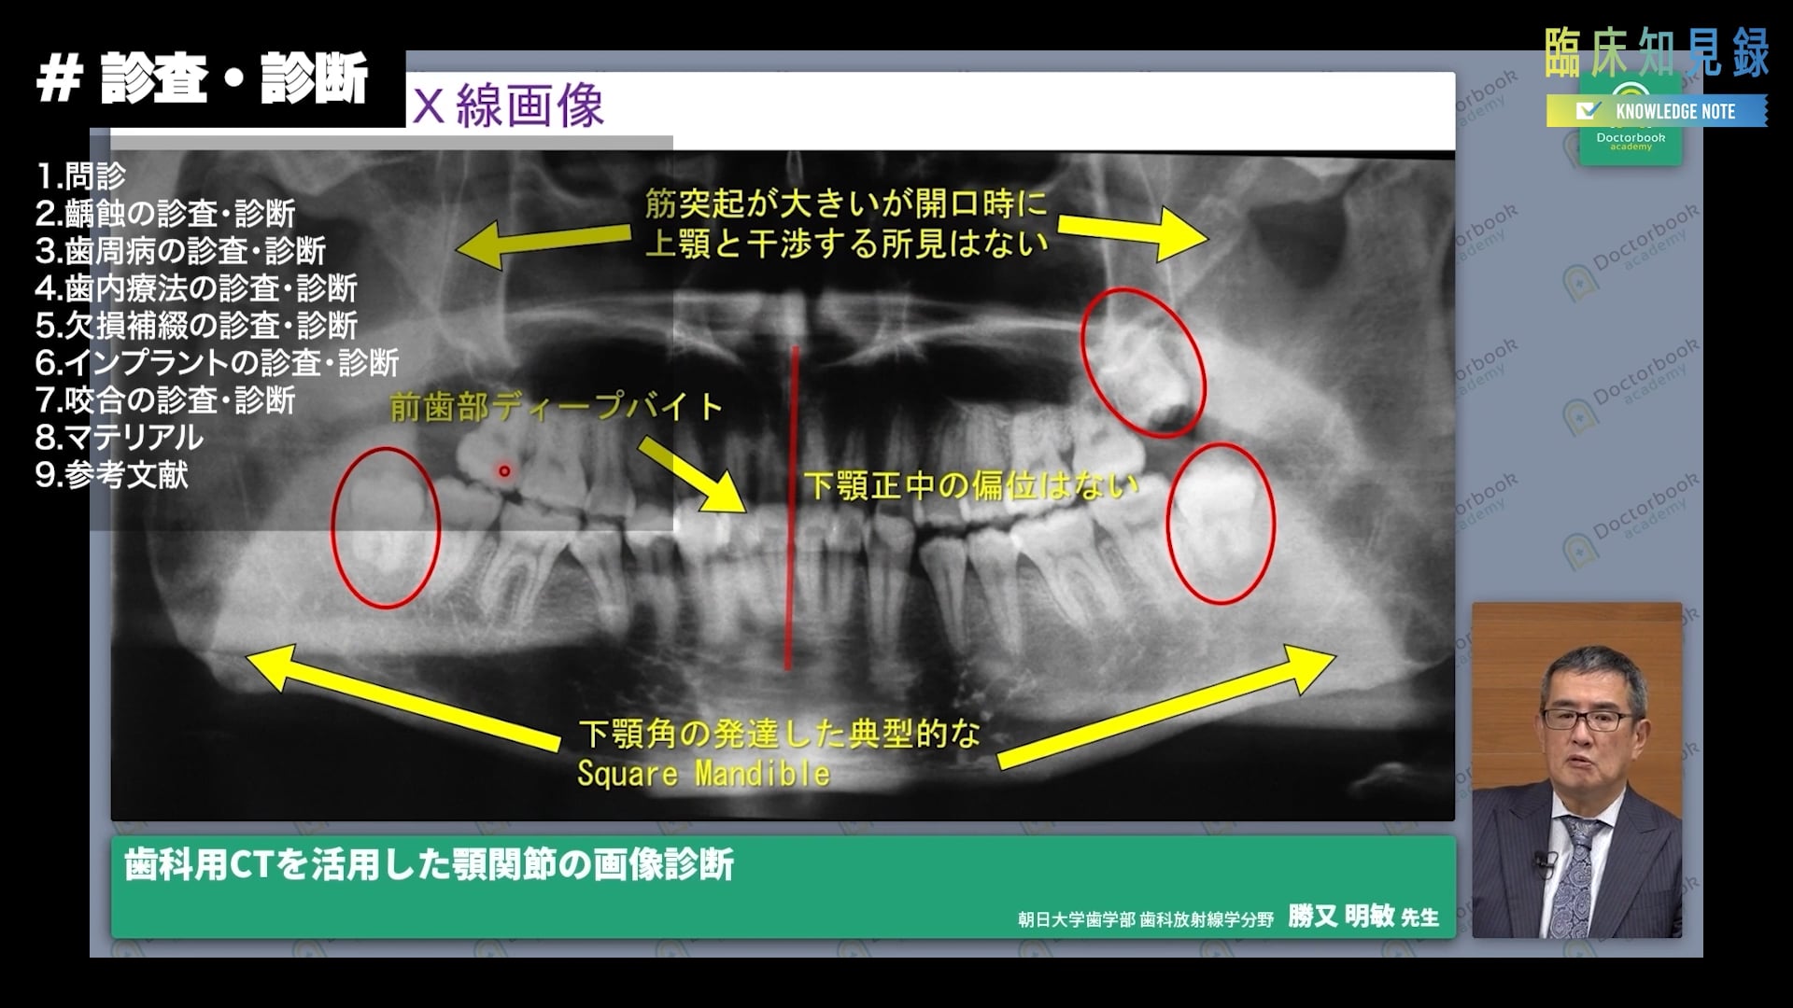Select chapter 4.歯内療法の診査・診断
Viewport: 1793px width, 1008px height.
pos(196,288)
